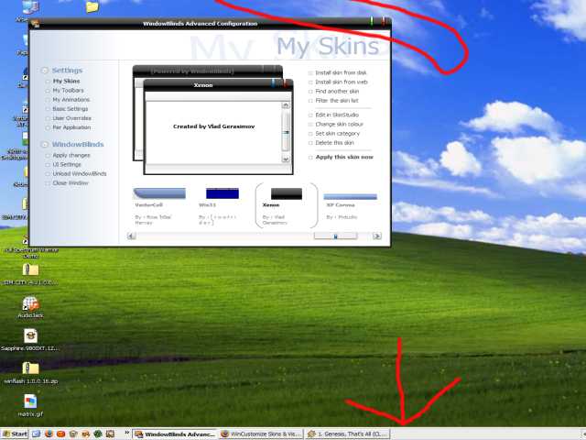Click the Show Desktop quick launch icon
This screenshot has width=586, height=440.
[x=37, y=434]
